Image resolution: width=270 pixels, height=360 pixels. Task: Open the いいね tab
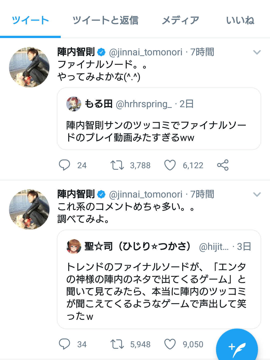pyautogui.click(x=240, y=21)
